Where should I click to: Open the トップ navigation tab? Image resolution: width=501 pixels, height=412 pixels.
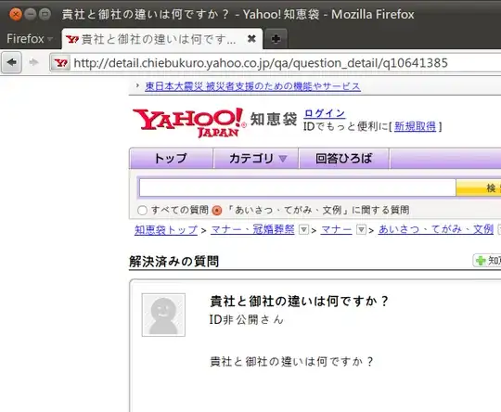coord(171,159)
